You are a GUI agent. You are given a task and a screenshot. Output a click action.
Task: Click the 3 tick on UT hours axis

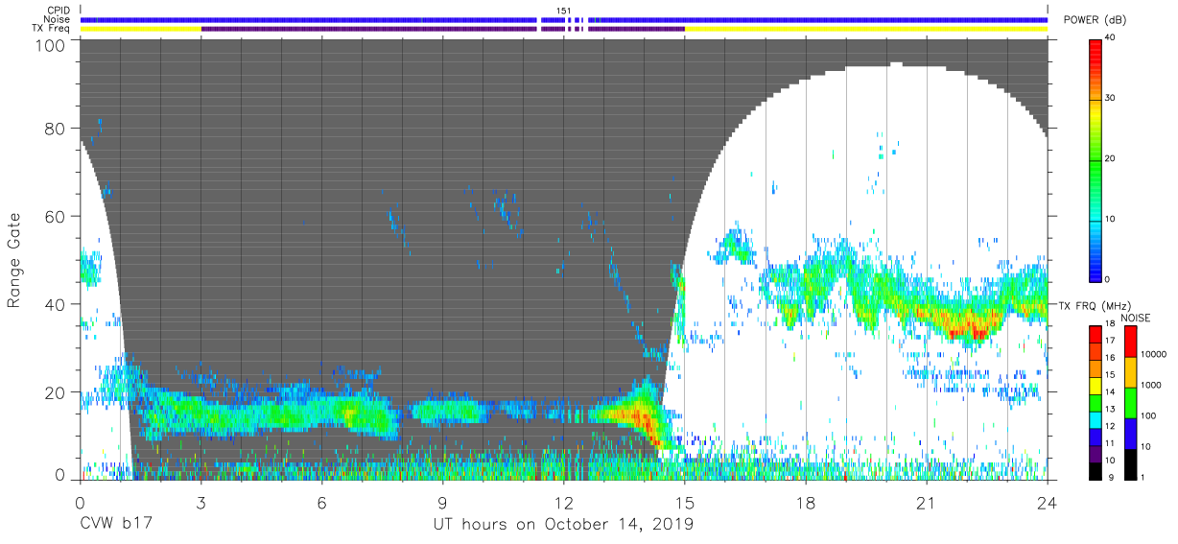pos(200,502)
